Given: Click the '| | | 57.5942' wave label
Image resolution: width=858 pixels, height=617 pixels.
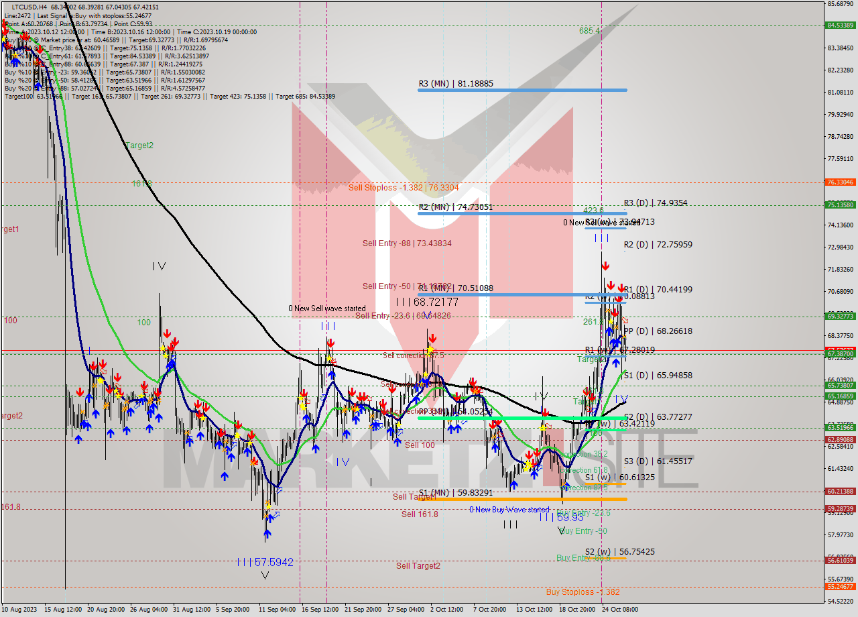Looking at the screenshot, I should click(x=265, y=562).
